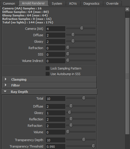This screenshot has width=130, height=149.
Task: Select the Arnold Renderer tab
Action: click(x=33, y=3)
